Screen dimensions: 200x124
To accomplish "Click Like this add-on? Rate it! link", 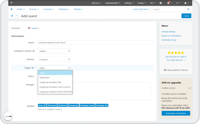I will click(176, 57).
